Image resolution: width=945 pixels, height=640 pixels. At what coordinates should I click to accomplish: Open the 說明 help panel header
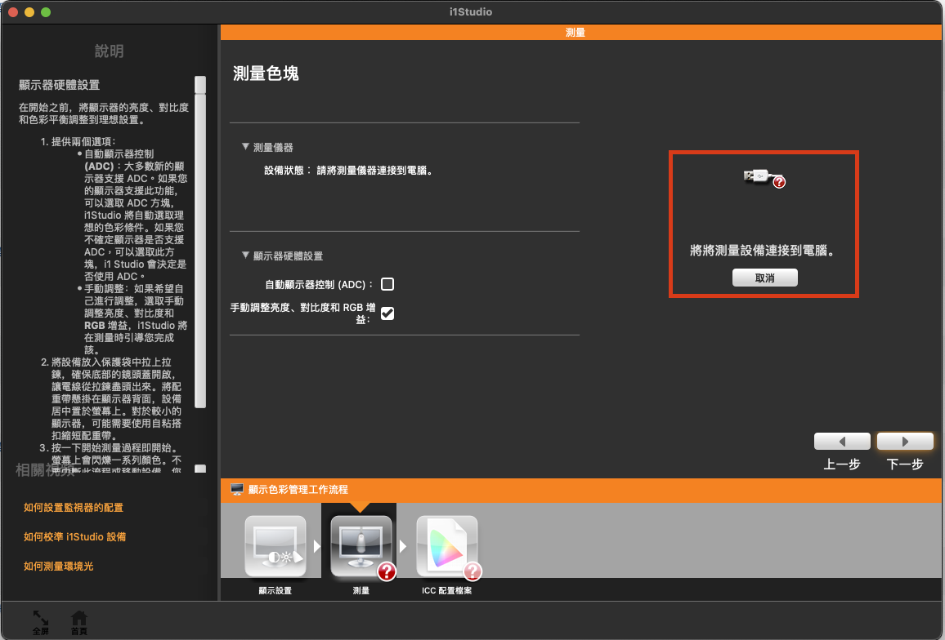(110, 51)
